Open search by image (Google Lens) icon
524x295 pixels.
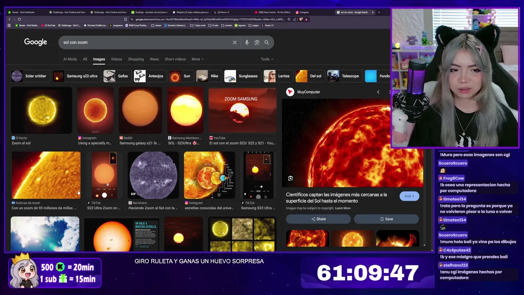pyautogui.click(x=257, y=42)
